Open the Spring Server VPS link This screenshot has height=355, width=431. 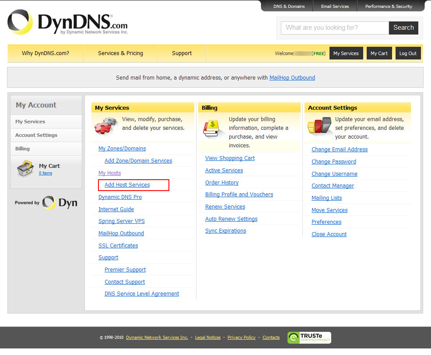[x=122, y=221]
